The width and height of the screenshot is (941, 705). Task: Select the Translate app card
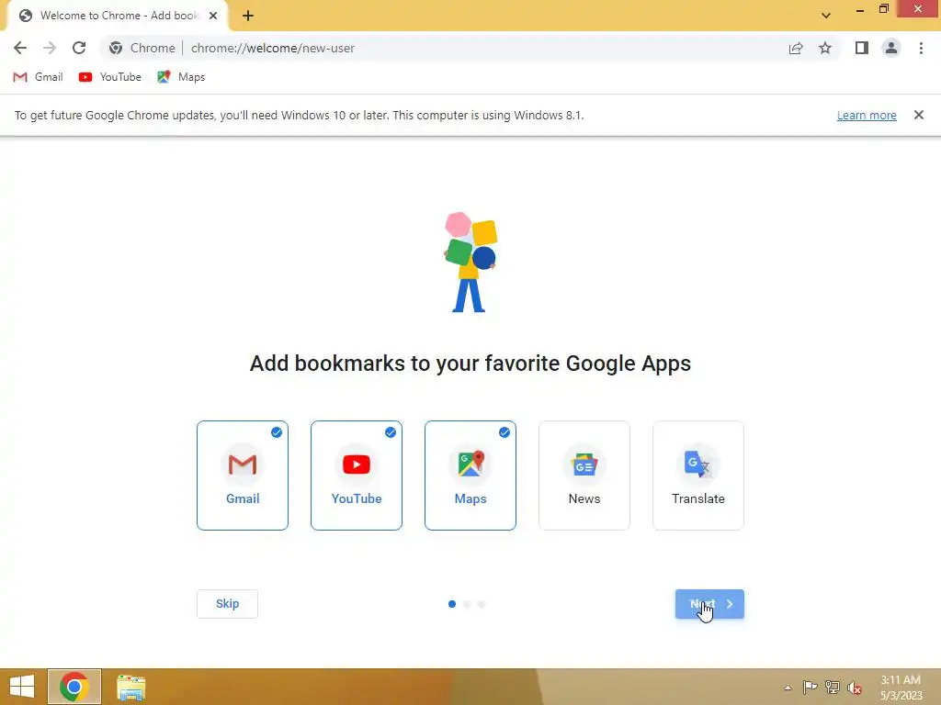[x=698, y=476]
